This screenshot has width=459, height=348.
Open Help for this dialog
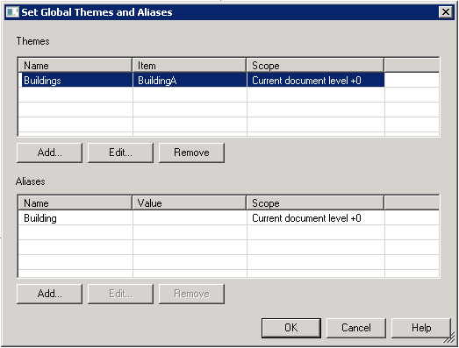421,328
